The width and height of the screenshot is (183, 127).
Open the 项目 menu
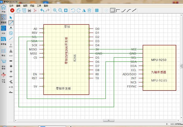(32, 6)
